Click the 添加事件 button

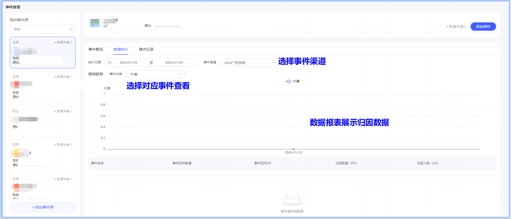(x=483, y=26)
